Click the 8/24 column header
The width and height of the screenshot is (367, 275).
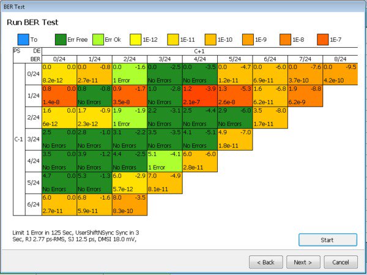tap(341, 59)
